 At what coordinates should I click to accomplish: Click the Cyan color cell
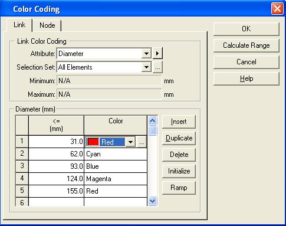(116, 154)
